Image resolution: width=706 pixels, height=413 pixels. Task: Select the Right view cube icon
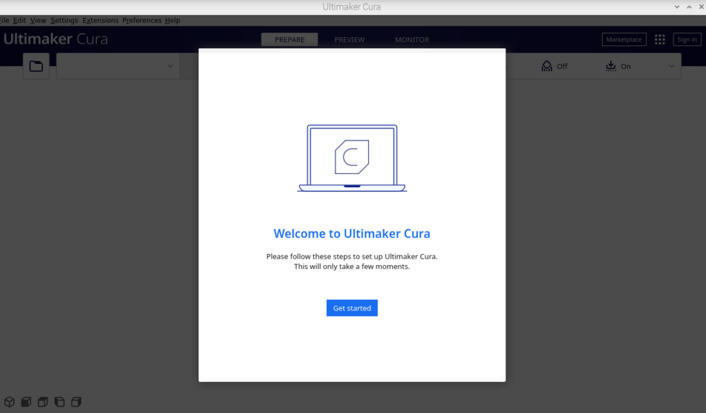[x=76, y=401]
